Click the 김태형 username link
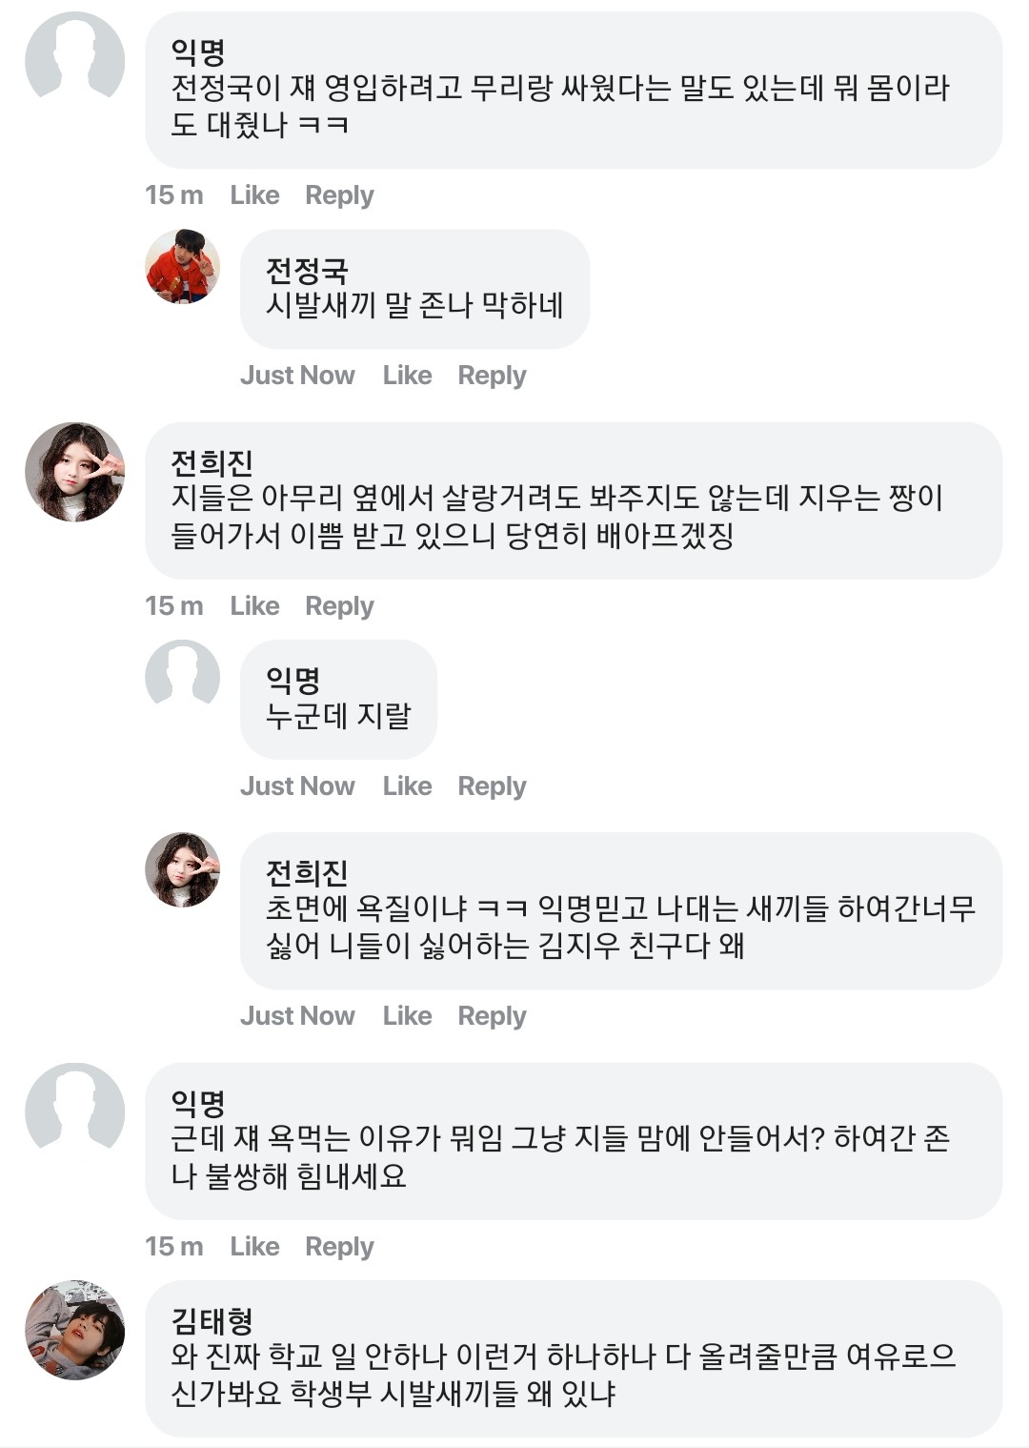Viewport: 1029px width, 1448px height. [212, 1321]
